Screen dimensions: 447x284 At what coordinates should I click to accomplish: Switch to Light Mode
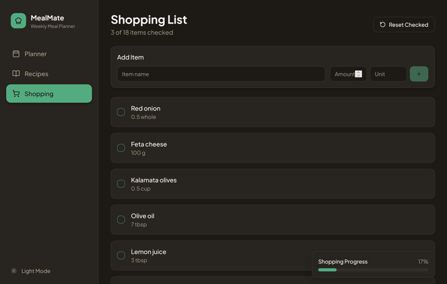point(35,271)
